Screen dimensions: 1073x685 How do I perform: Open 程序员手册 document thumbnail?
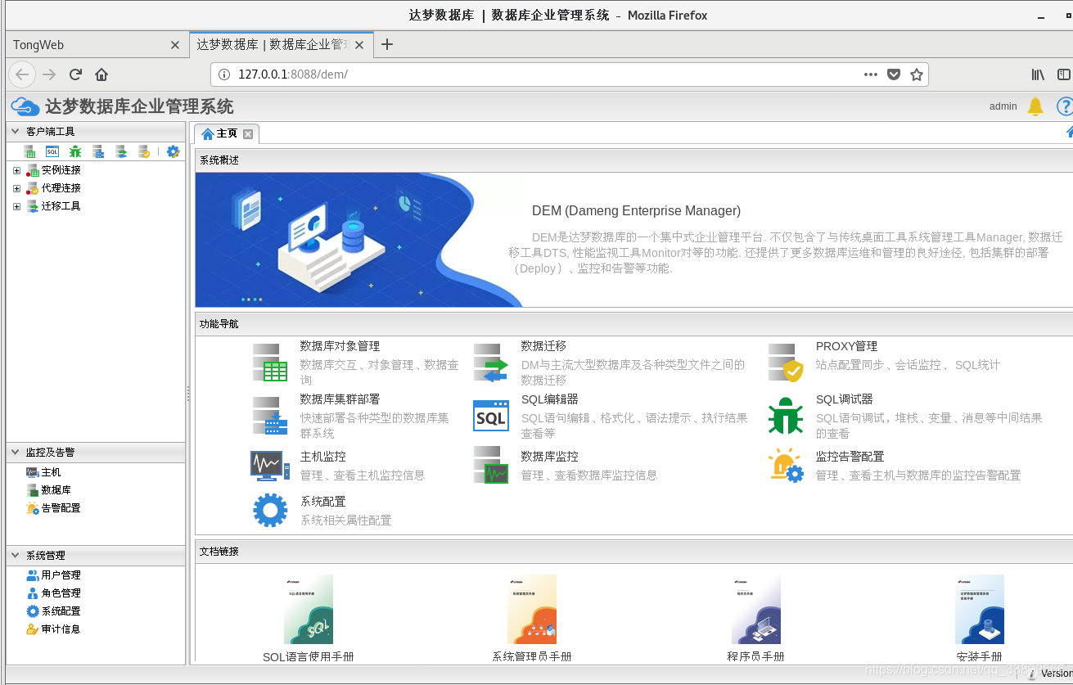tap(756, 609)
